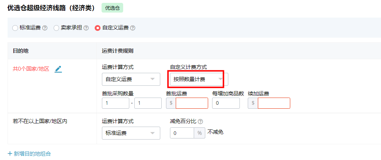Open 运费计算方式 dropdown showing 标准运费

click(x=131, y=133)
